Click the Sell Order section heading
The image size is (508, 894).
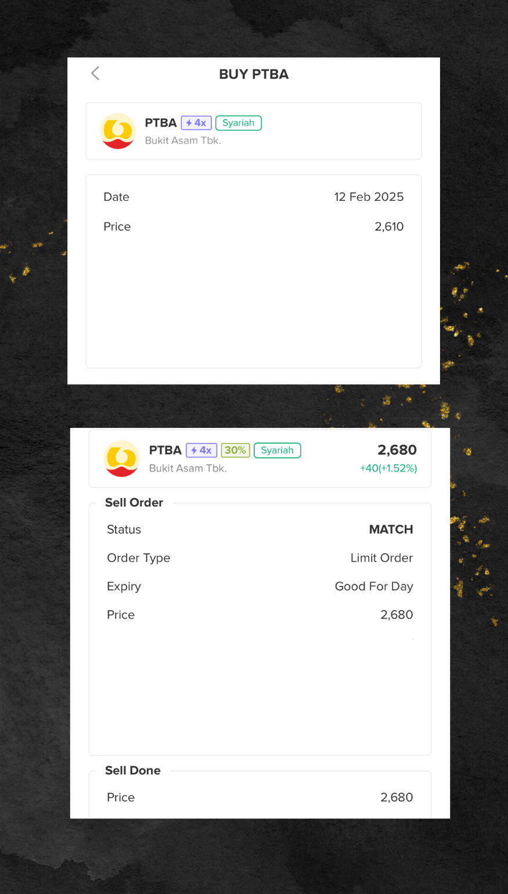click(134, 503)
